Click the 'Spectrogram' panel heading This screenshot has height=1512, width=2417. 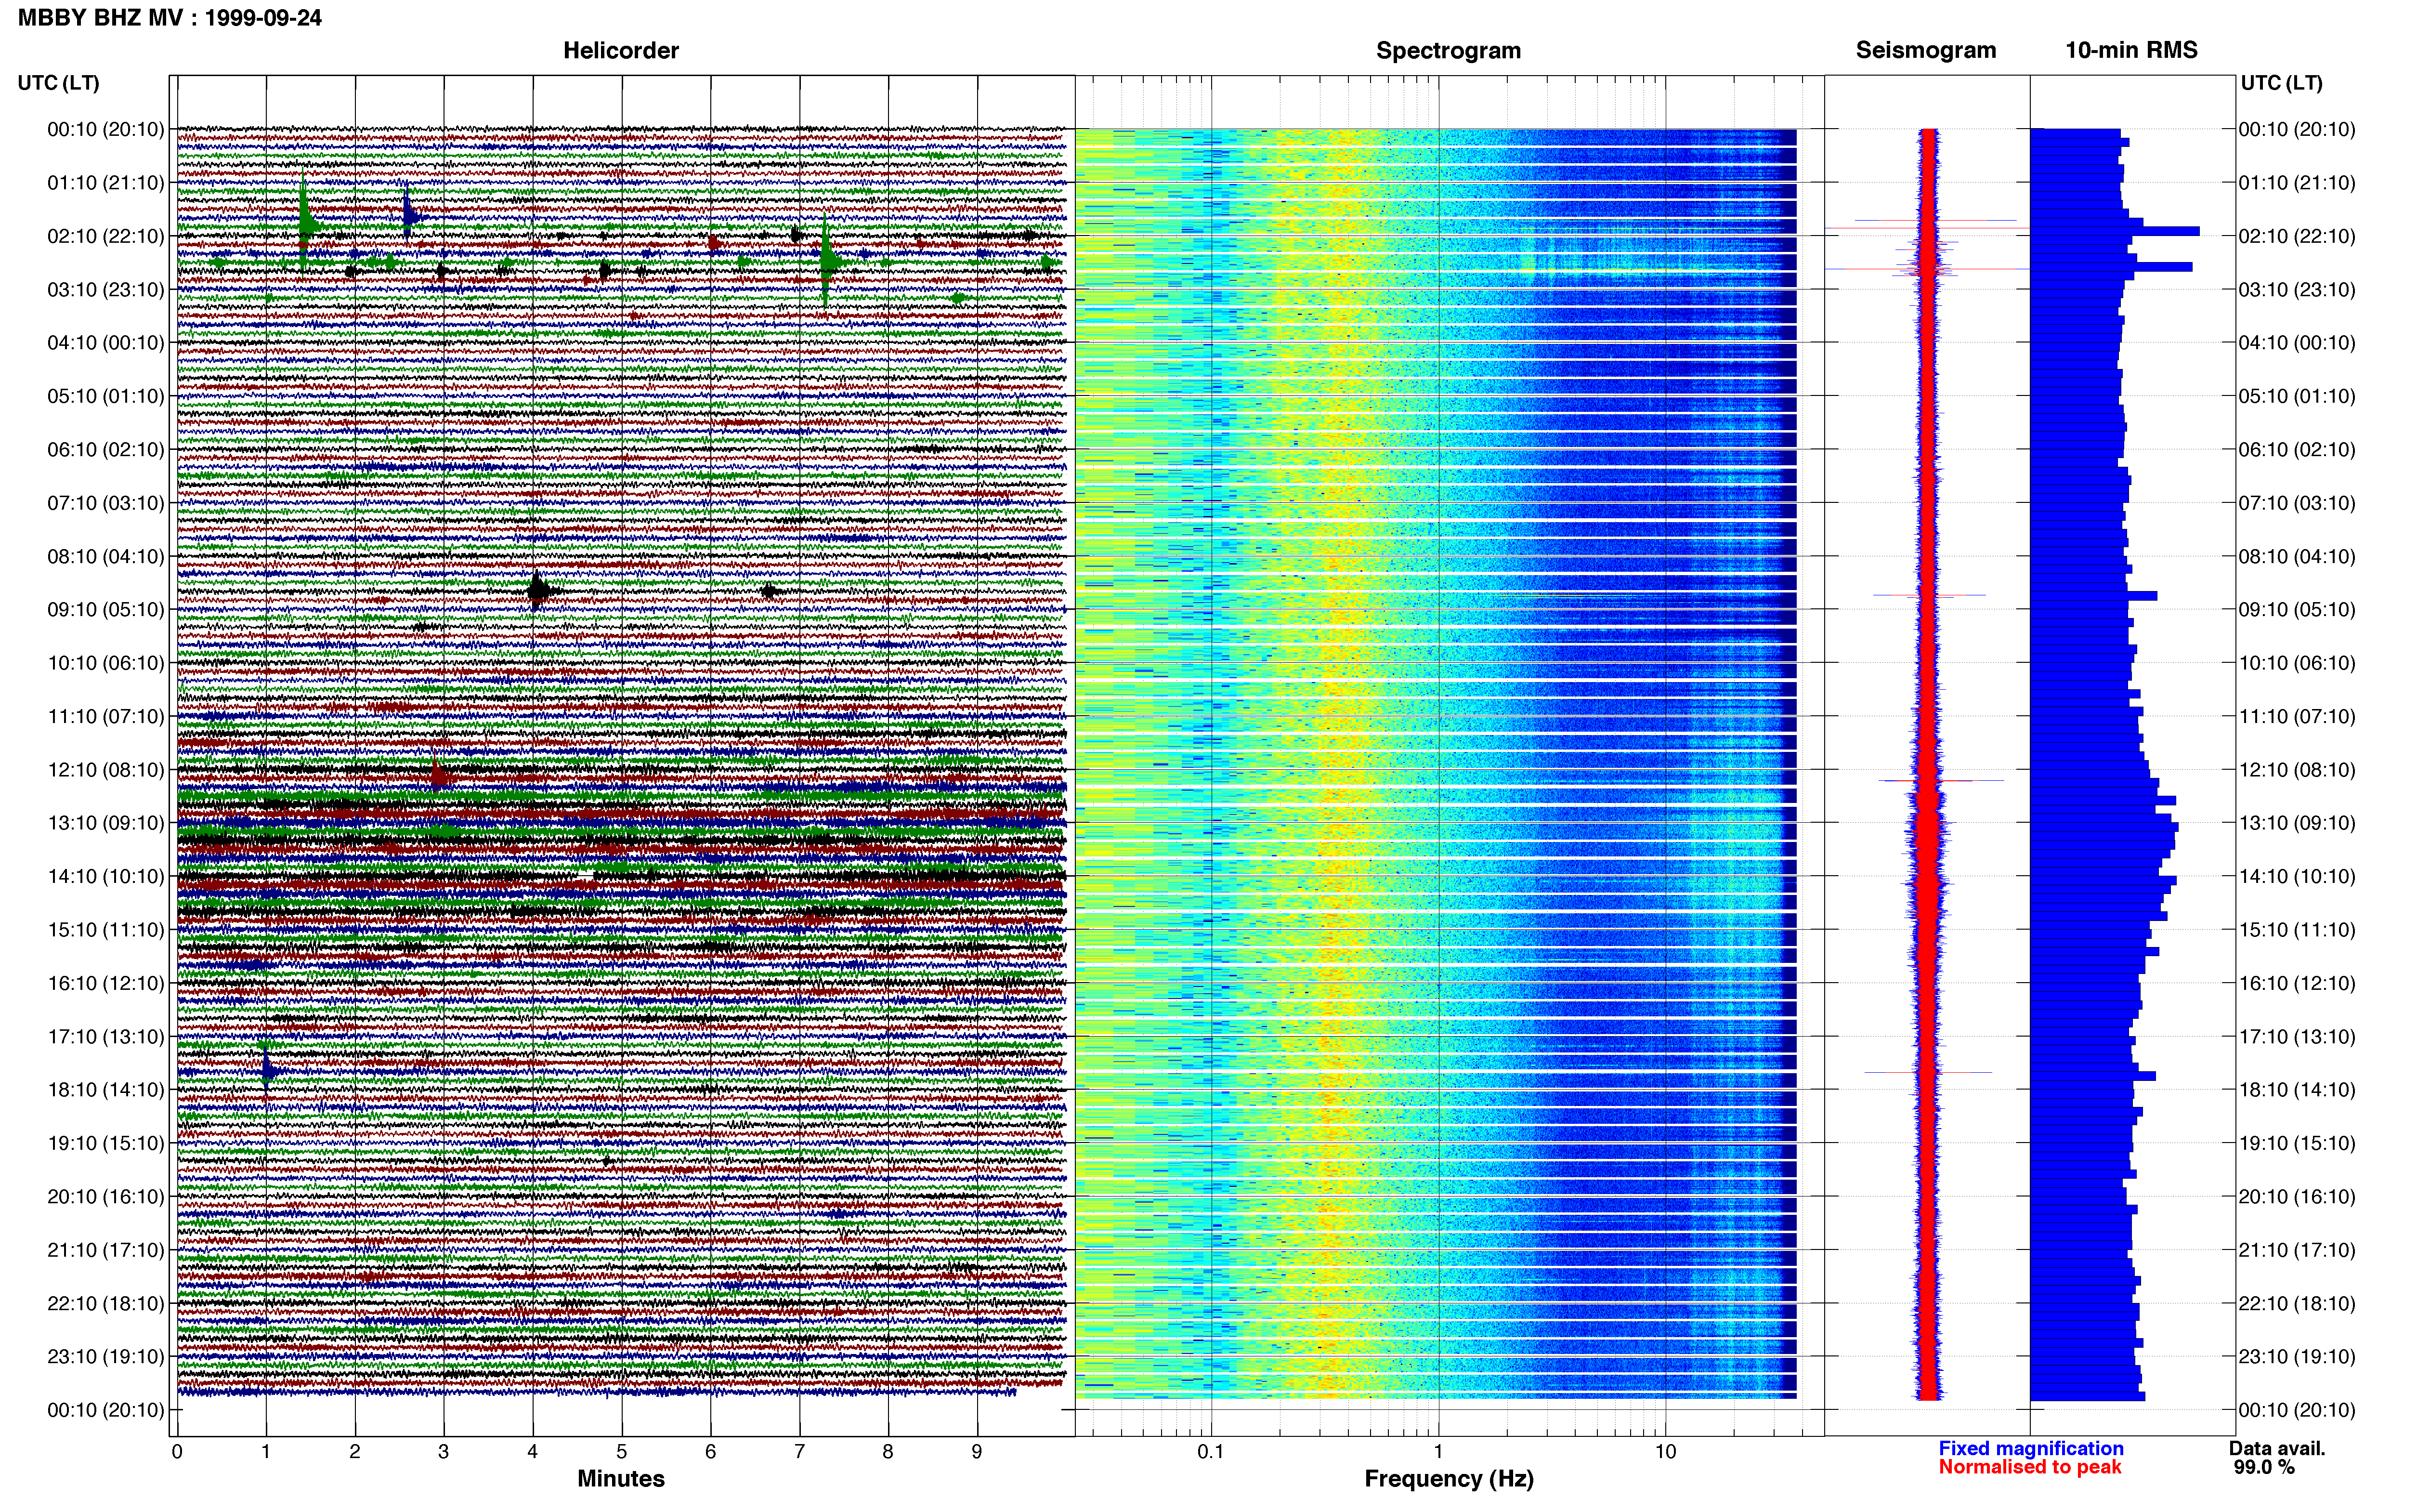tap(1449, 51)
